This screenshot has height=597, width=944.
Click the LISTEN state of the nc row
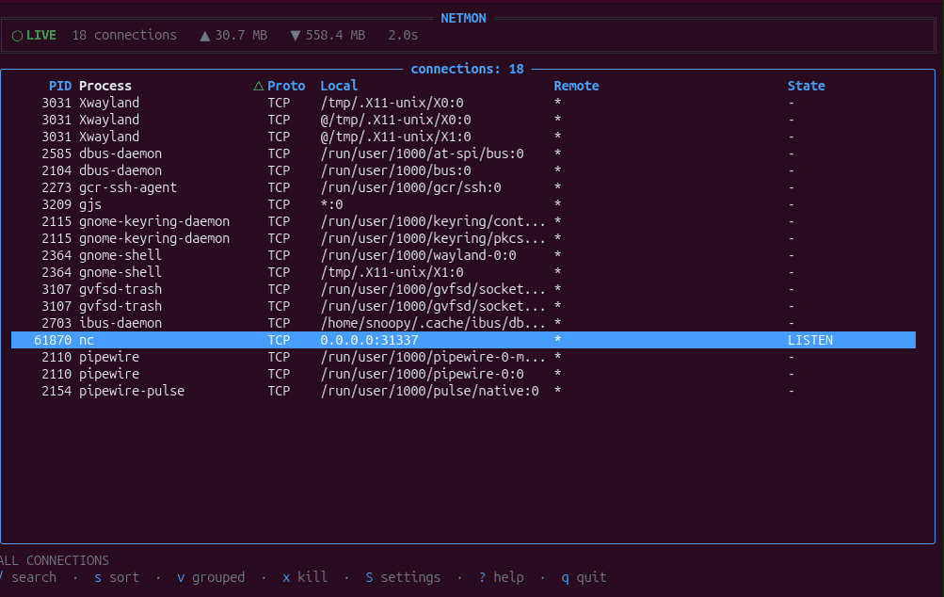click(x=810, y=340)
